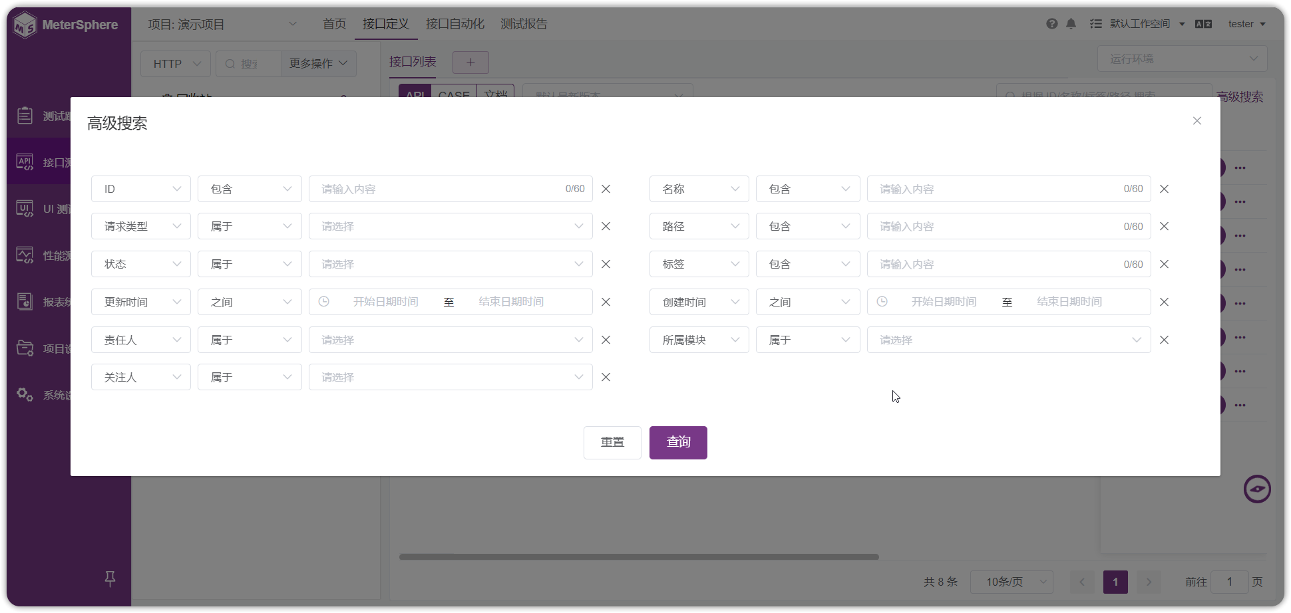Click the pin icon in sidebar
The width and height of the screenshot is (1291, 613).
click(x=110, y=579)
